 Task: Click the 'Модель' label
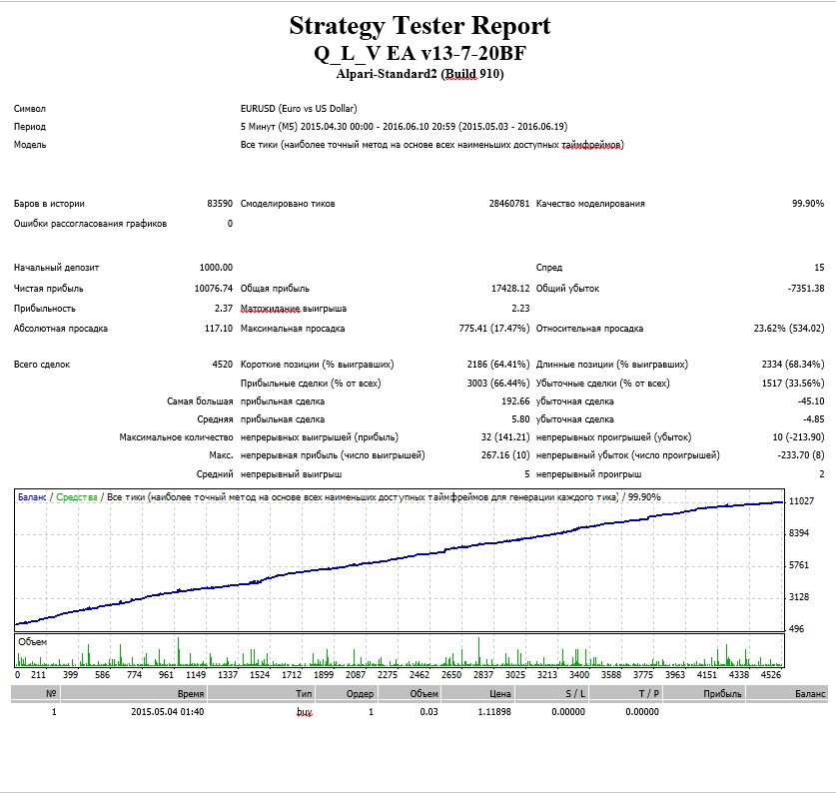coord(30,145)
